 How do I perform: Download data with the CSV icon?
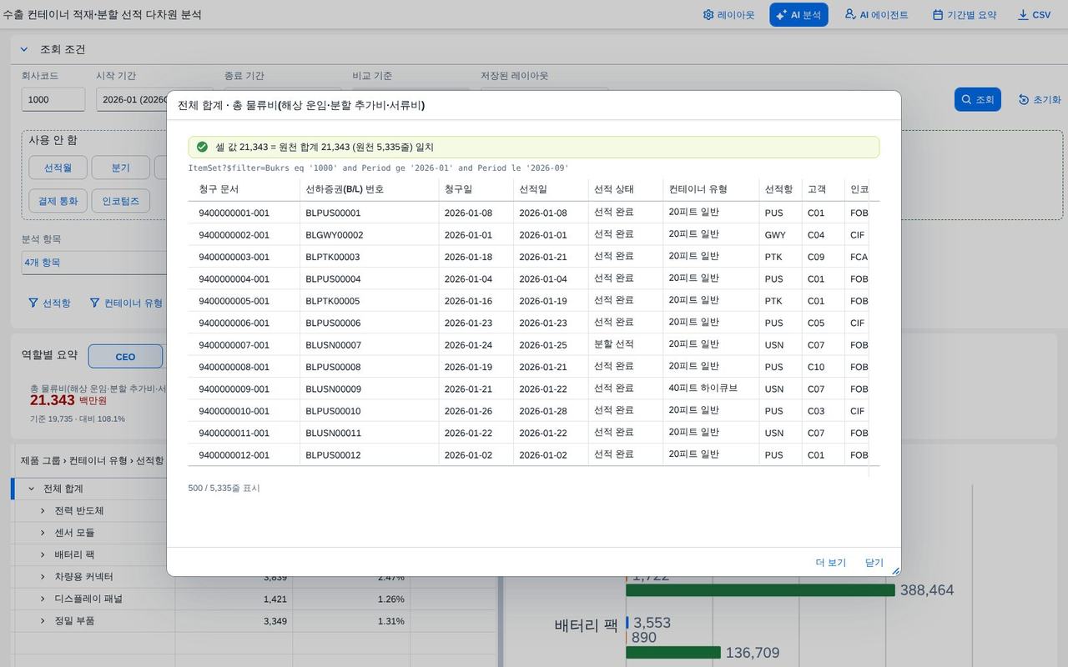tap(1023, 15)
